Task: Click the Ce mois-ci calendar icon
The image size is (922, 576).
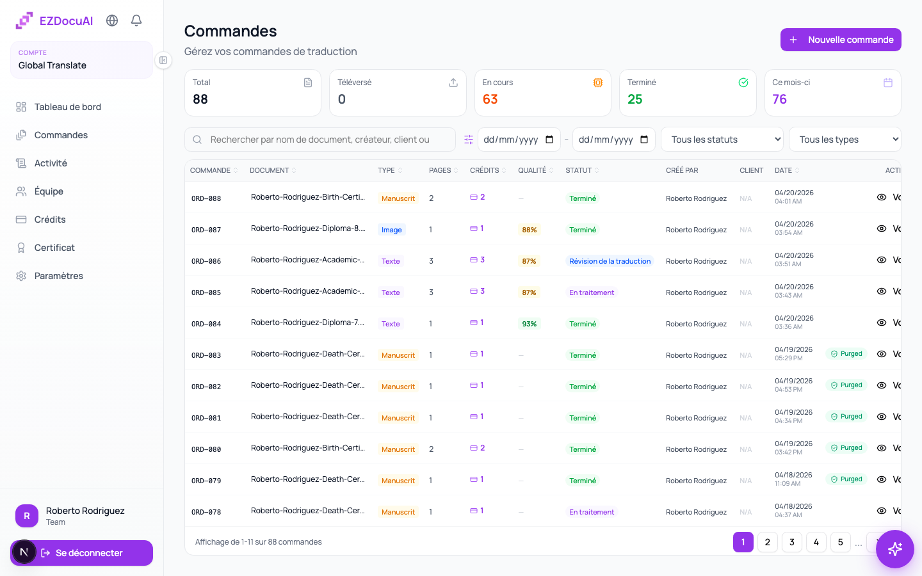Action: pos(888,83)
